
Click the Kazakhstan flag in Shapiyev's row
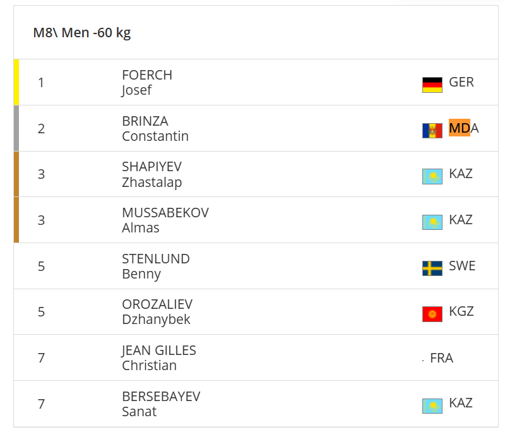tap(432, 176)
